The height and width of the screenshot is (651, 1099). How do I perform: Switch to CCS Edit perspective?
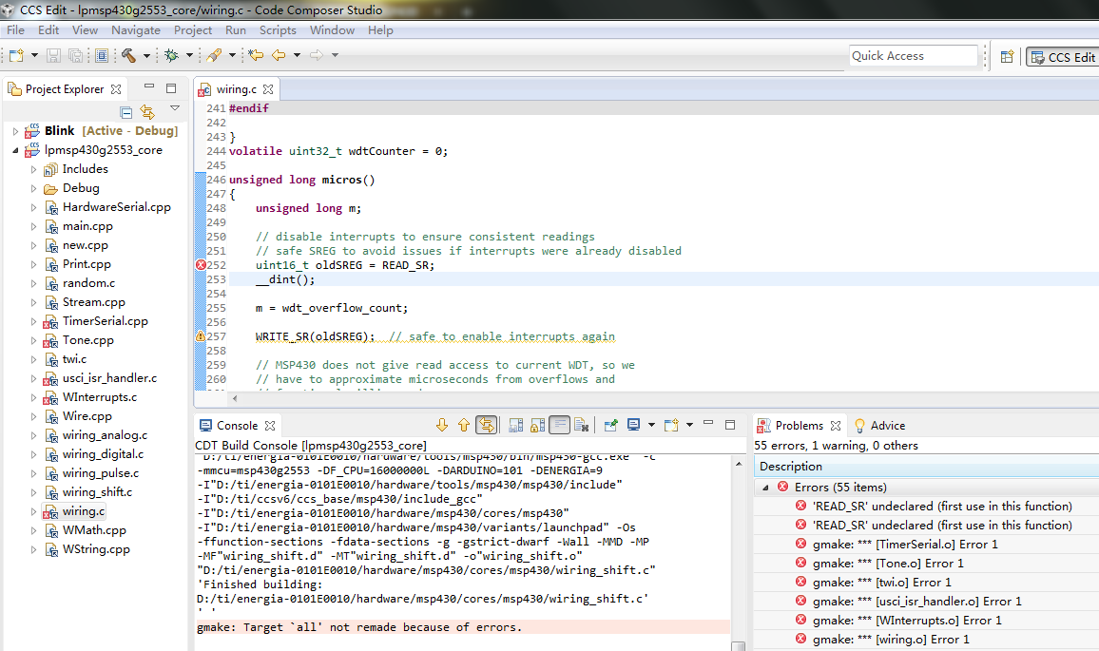pos(1062,57)
